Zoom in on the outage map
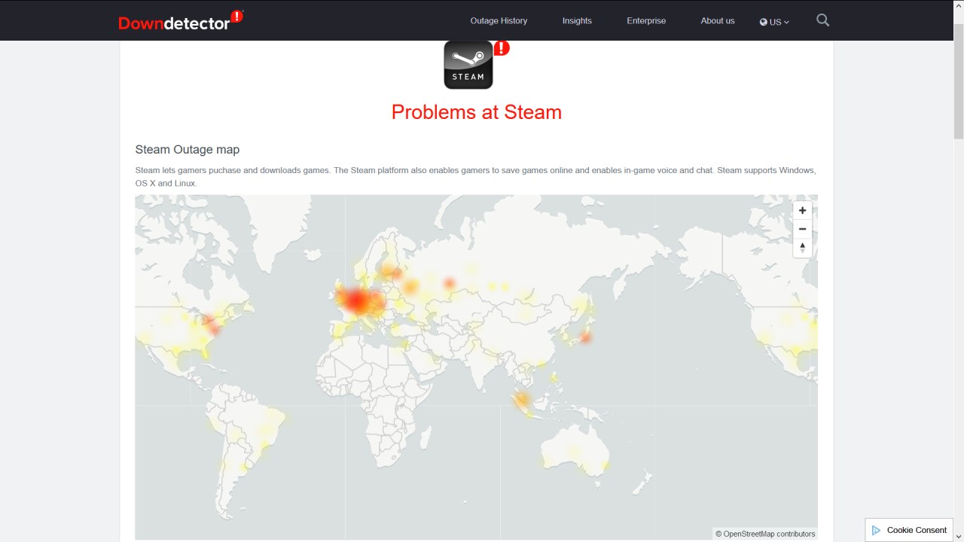The height and width of the screenshot is (542, 964). click(x=803, y=211)
